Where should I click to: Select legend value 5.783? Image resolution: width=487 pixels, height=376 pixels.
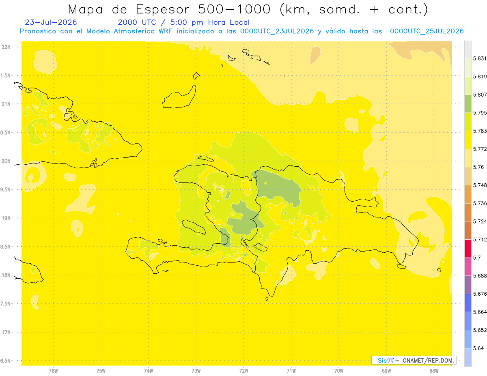coord(479,131)
